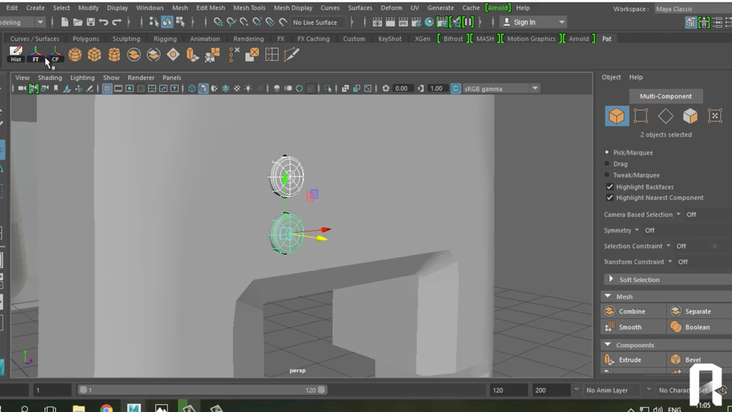732x412 pixels.
Task: Open the Mesh Tools menu
Action: pyautogui.click(x=249, y=8)
